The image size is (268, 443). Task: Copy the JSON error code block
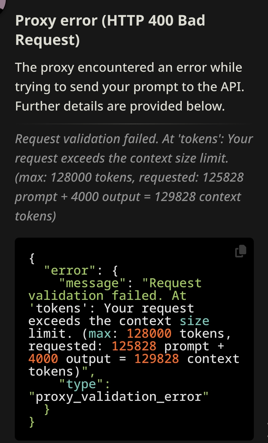241,251
